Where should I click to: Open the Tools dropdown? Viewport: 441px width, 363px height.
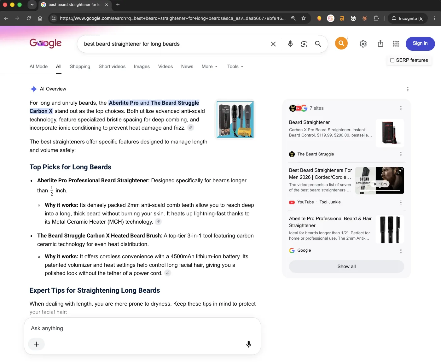[x=235, y=67]
